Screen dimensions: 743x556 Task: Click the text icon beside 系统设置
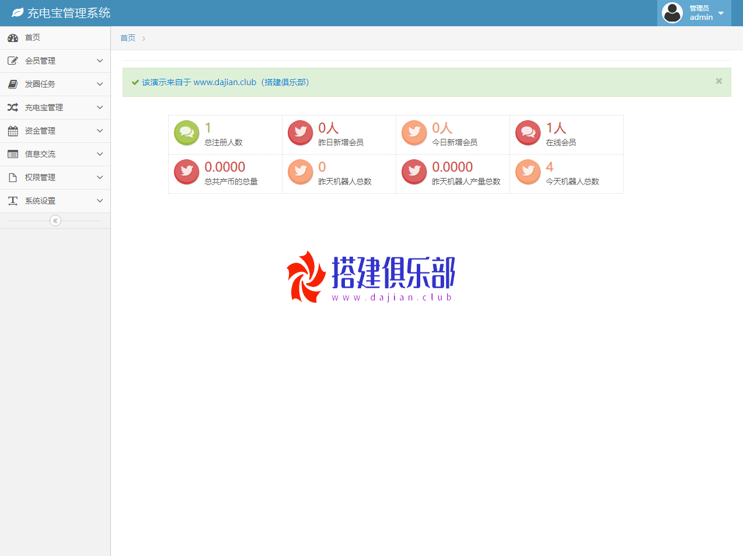[13, 201]
